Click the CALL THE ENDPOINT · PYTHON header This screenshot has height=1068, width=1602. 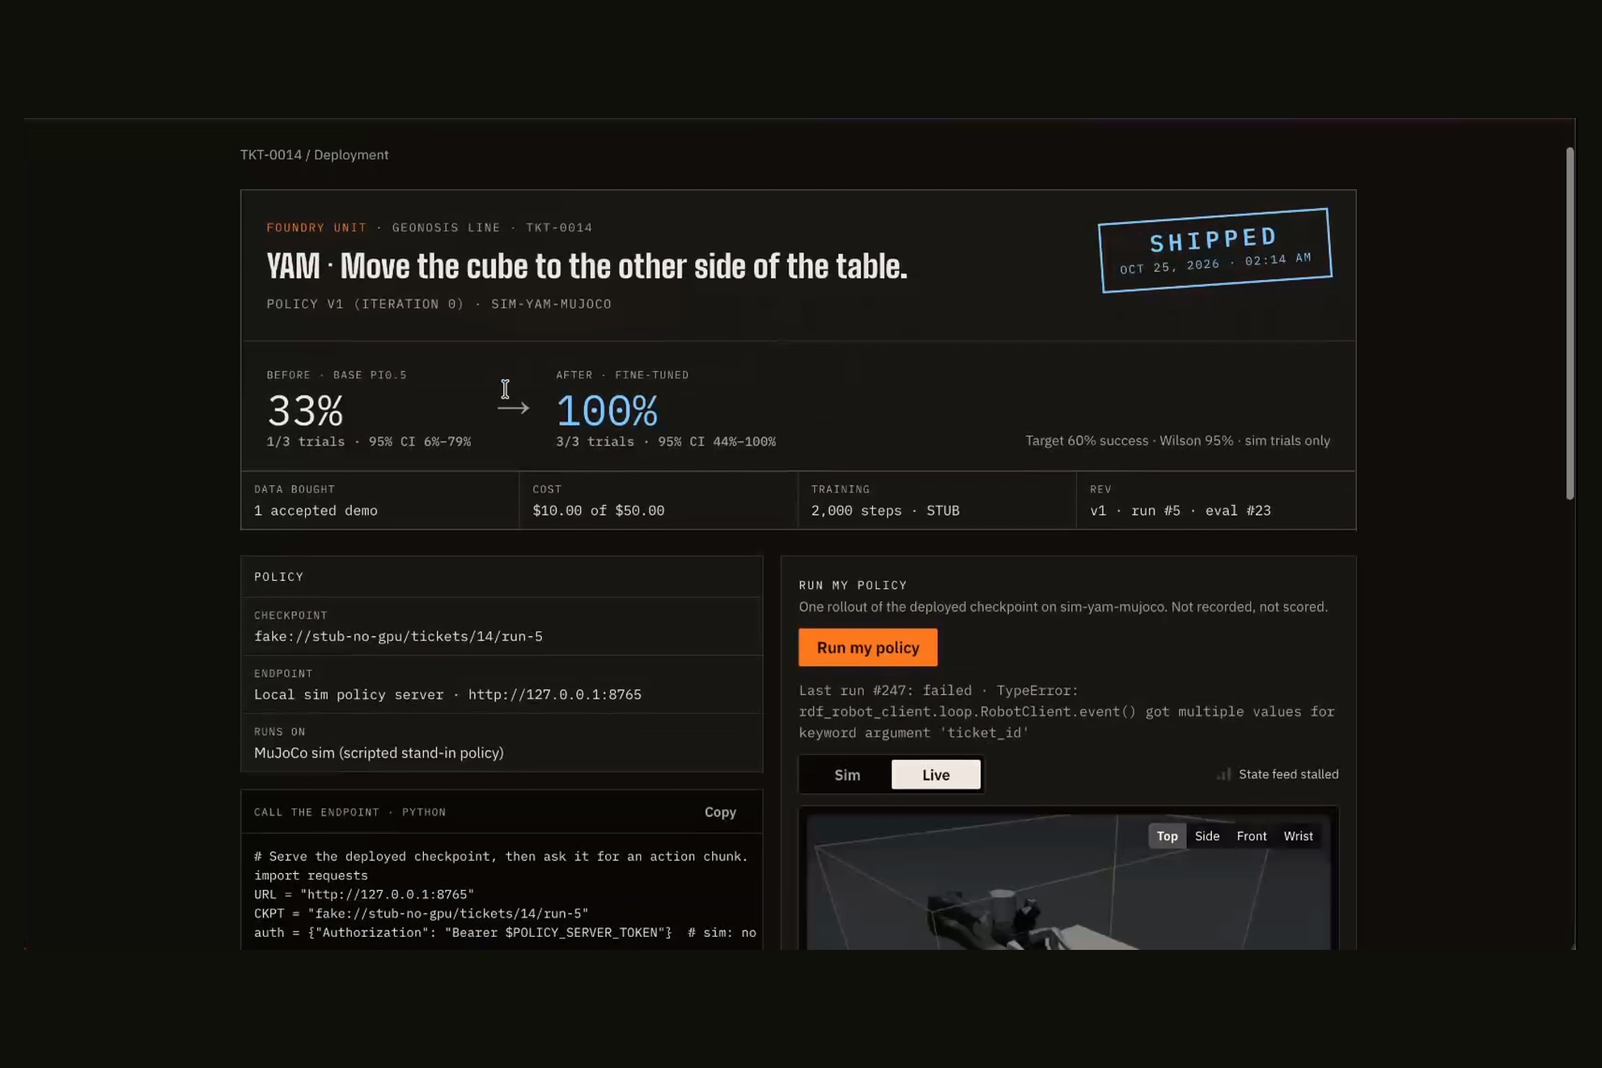pyautogui.click(x=350, y=812)
